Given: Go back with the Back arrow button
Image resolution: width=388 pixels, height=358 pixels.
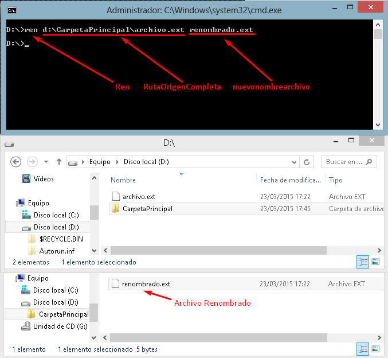Looking at the screenshot, I should [15, 162].
